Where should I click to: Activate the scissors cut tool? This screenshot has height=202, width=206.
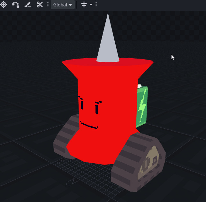click(x=40, y=5)
